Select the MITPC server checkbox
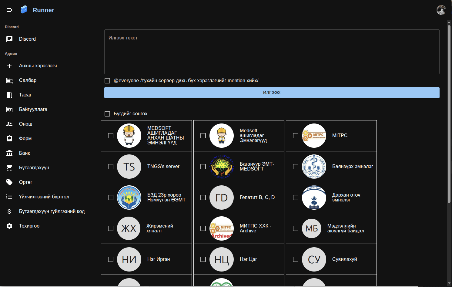Screen dimensions: 452x287 pyautogui.click(x=296, y=136)
